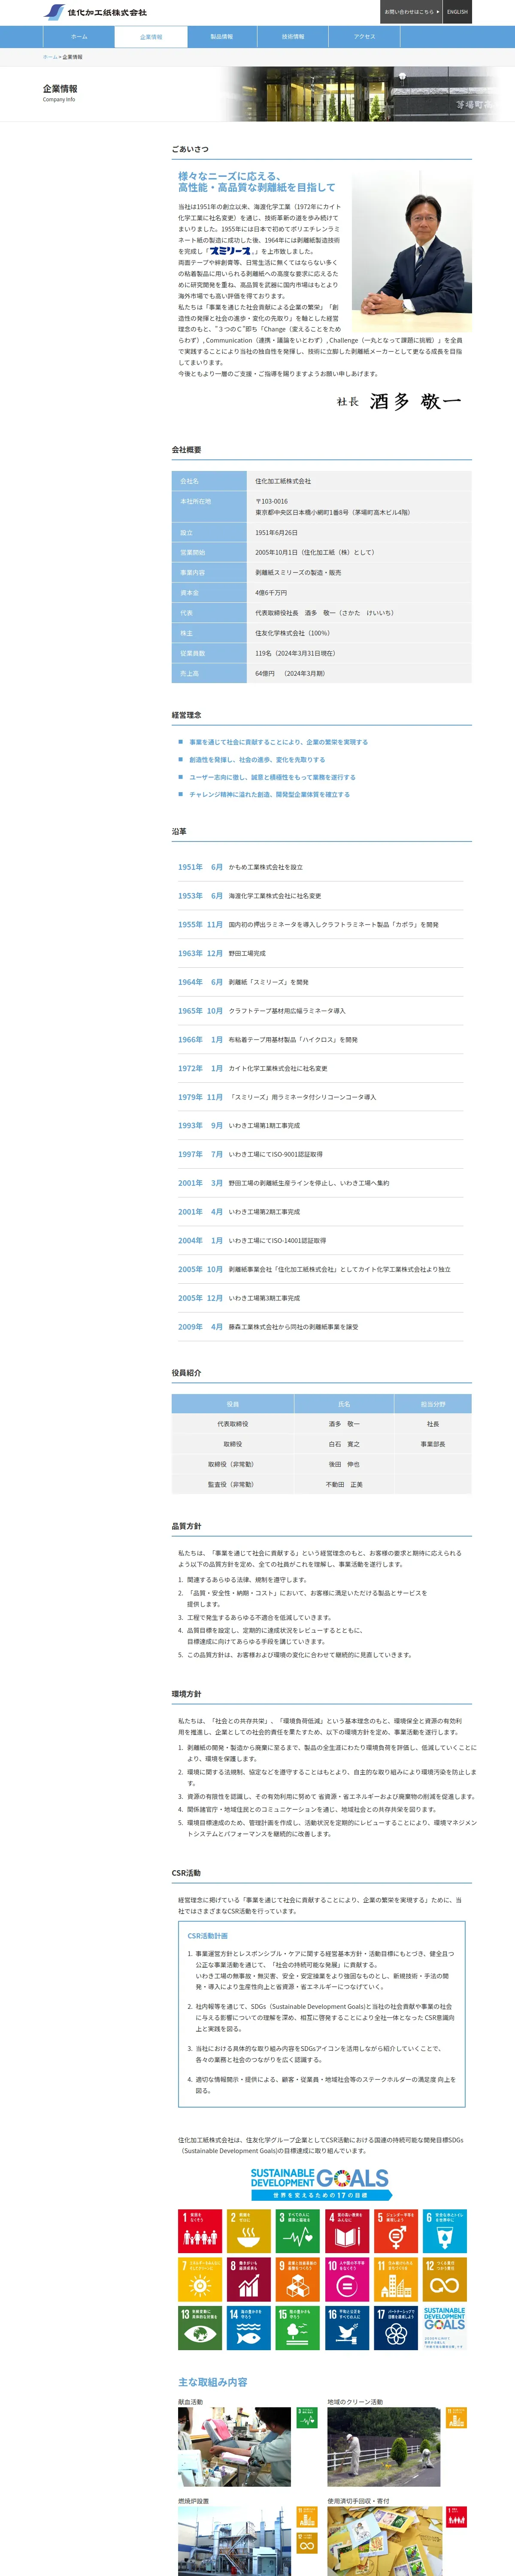This screenshot has height=2576, width=515.
Task: Open the 製品情報 navigation tab
Action: point(222,37)
